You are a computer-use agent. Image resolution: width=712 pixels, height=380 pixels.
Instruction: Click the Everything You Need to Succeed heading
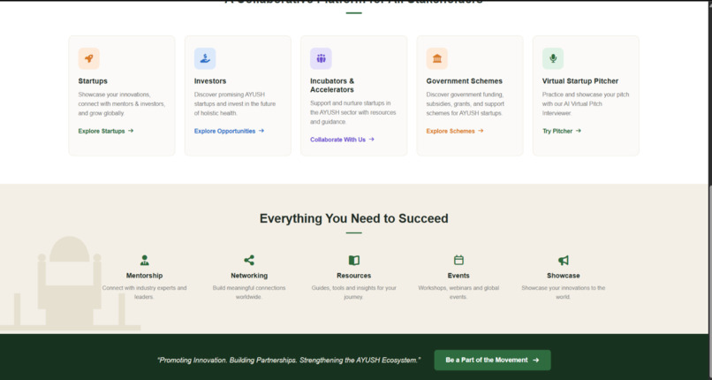pyautogui.click(x=353, y=218)
